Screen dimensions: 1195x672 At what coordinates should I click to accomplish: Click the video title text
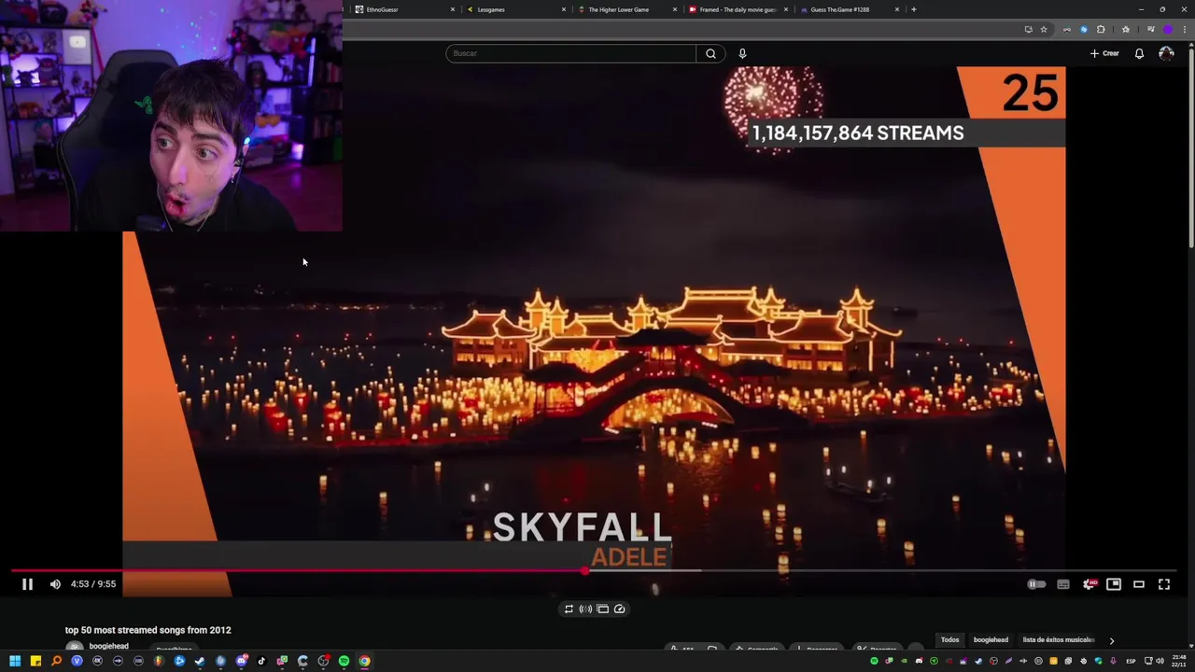pos(148,630)
